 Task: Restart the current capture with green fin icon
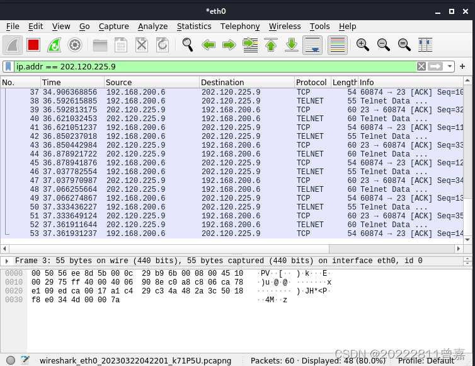pyautogui.click(x=54, y=45)
